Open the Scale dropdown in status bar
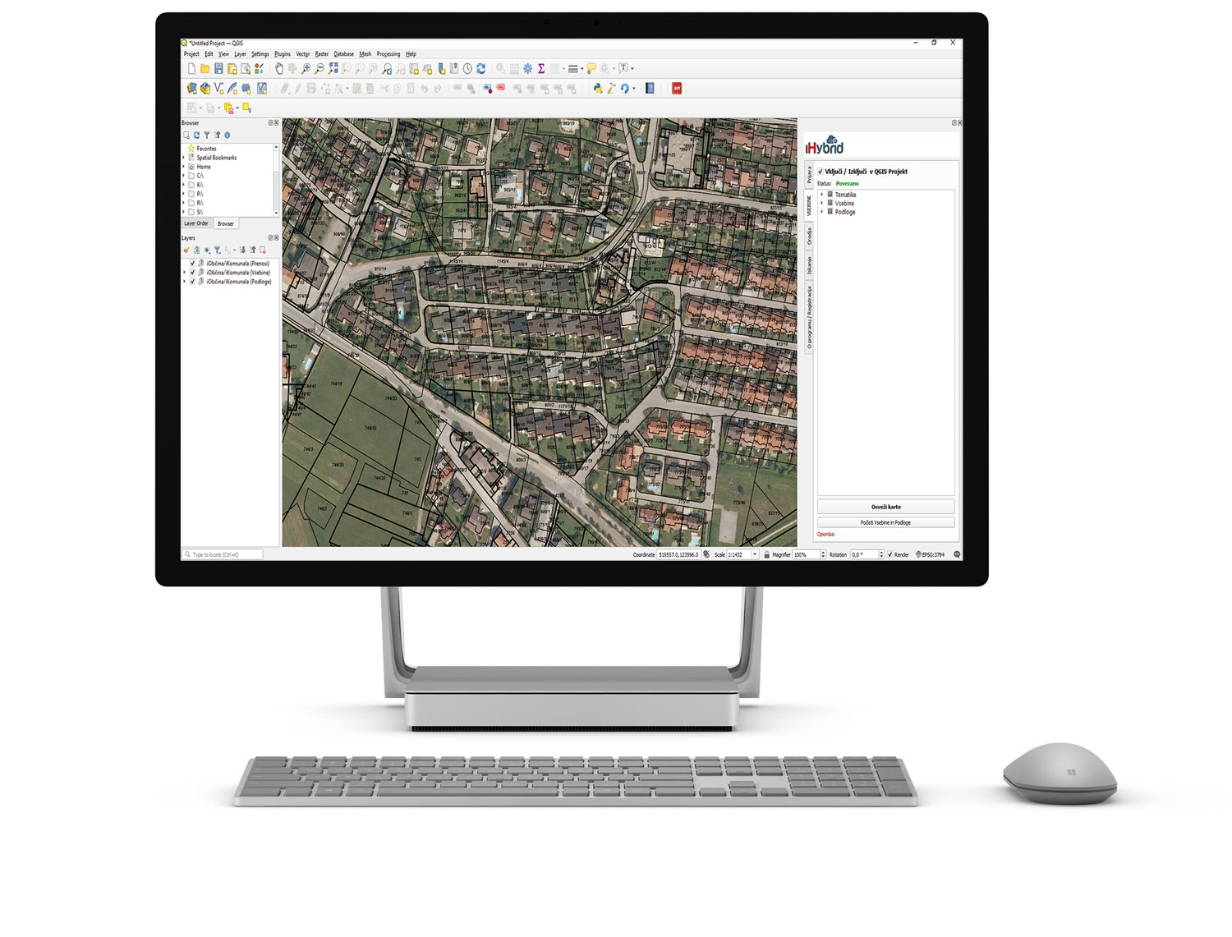The height and width of the screenshot is (937, 1232). [x=755, y=555]
